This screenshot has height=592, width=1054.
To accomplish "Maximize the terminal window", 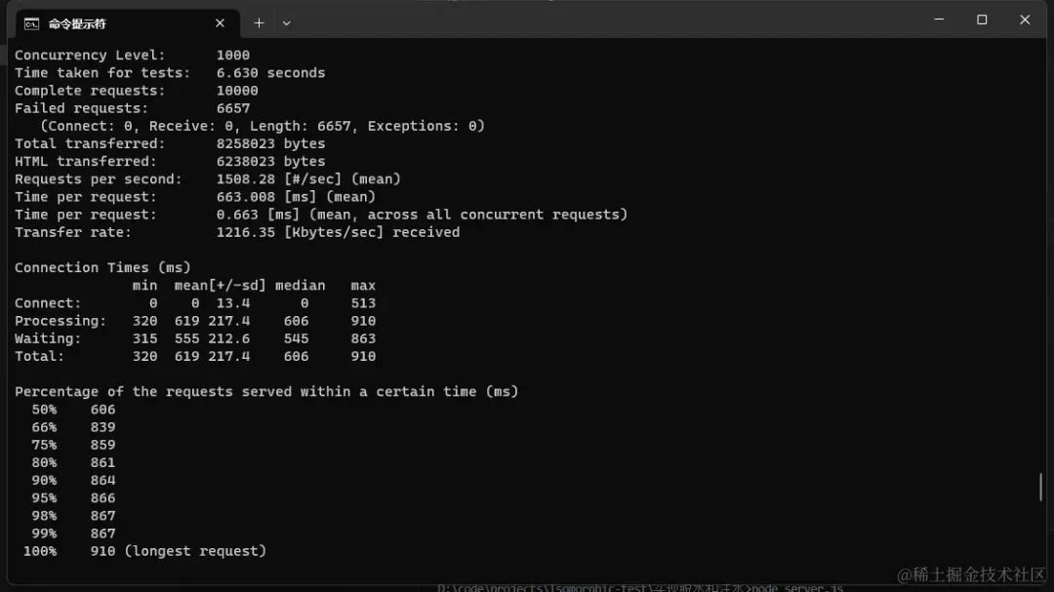I will pos(982,20).
